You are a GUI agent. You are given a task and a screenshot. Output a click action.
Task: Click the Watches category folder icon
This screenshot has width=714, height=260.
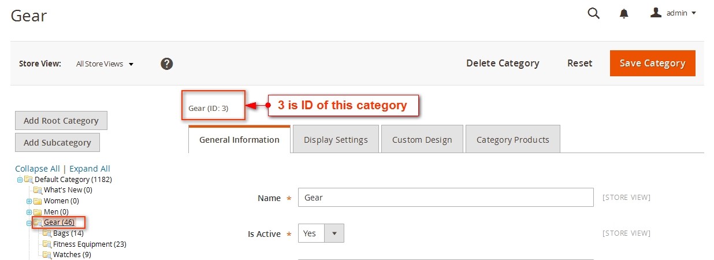47,254
